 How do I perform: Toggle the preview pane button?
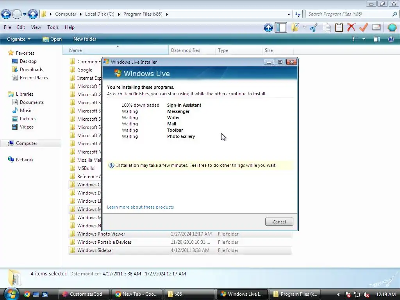(x=377, y=39)
